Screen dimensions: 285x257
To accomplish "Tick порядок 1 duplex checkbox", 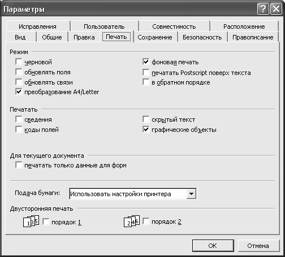I will tap(46, 221).
